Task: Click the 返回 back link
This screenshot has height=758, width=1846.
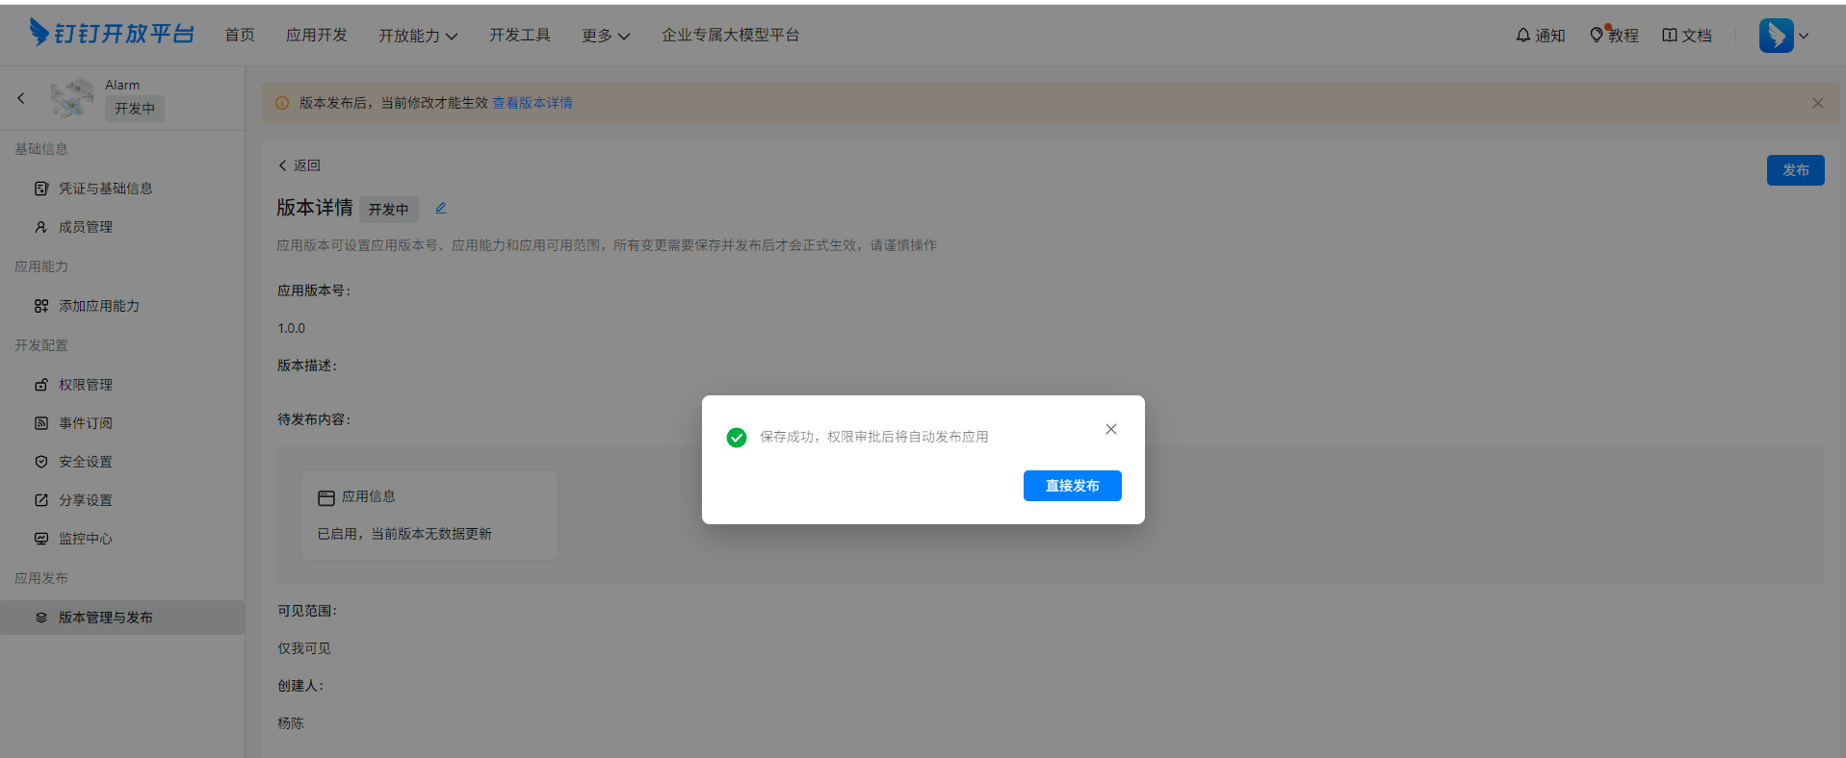Action: coord(299,165)
